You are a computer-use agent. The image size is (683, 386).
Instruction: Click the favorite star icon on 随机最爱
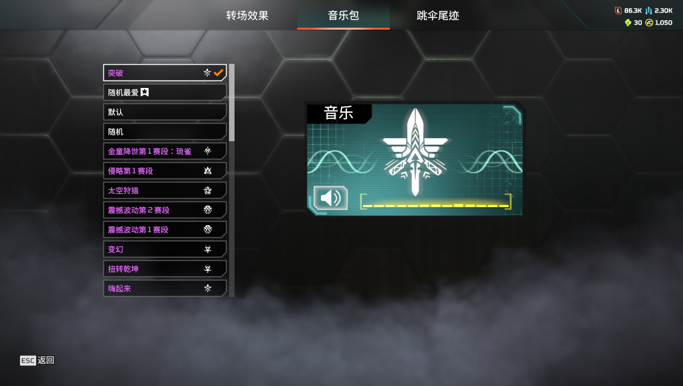[x=145, y=92]
